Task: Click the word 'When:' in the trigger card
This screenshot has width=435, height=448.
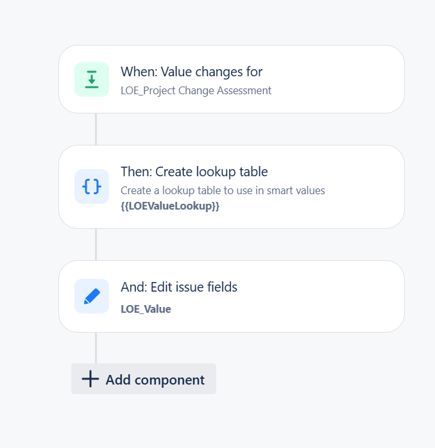Action: click(139, 71)
